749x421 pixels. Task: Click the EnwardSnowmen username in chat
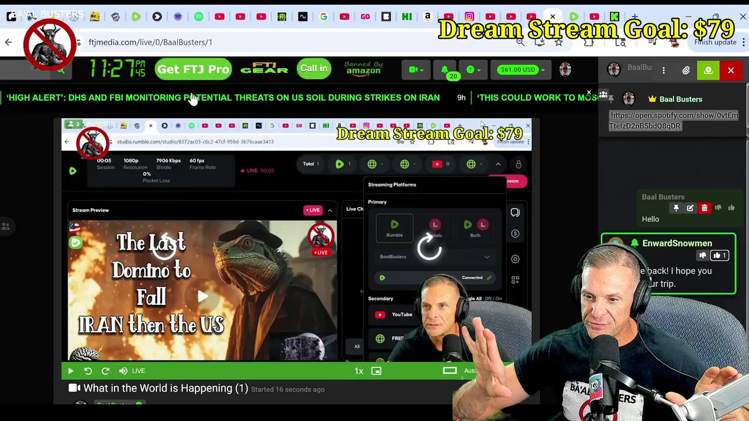click(677, 243)
